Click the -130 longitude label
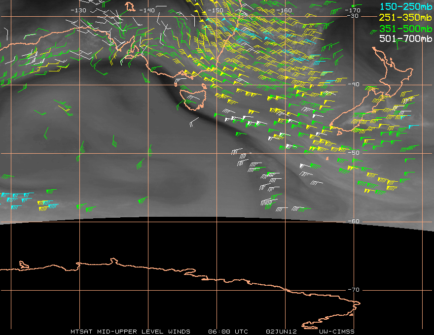This screenshot has height=335, width=434. pos(78,10)
